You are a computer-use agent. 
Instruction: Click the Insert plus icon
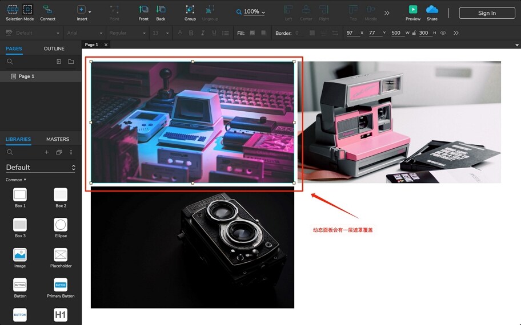click(x=81, y=9)
